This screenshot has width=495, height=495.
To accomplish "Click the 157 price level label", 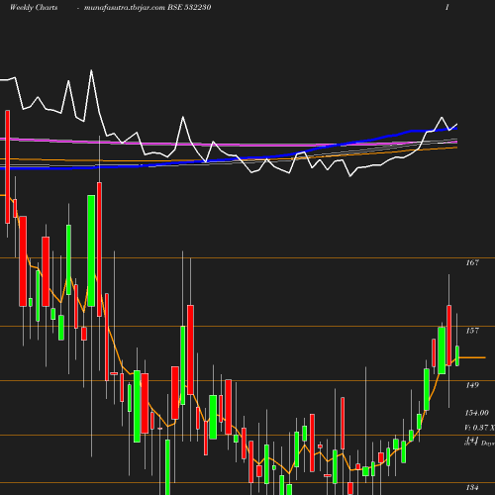I will [472, 331].
